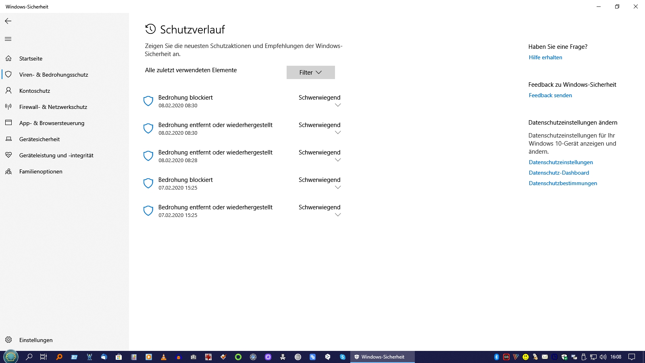Expand Bedrohung entfernt 08.02.2020 08:28 chevron
645x363 pixels.
338,160
